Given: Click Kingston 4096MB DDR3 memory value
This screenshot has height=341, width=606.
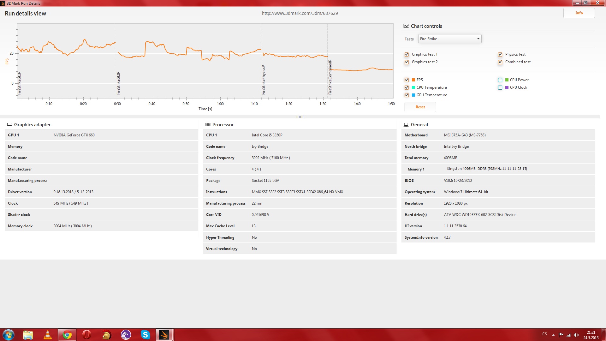Looking at the screenshot, I should point(487,169).
